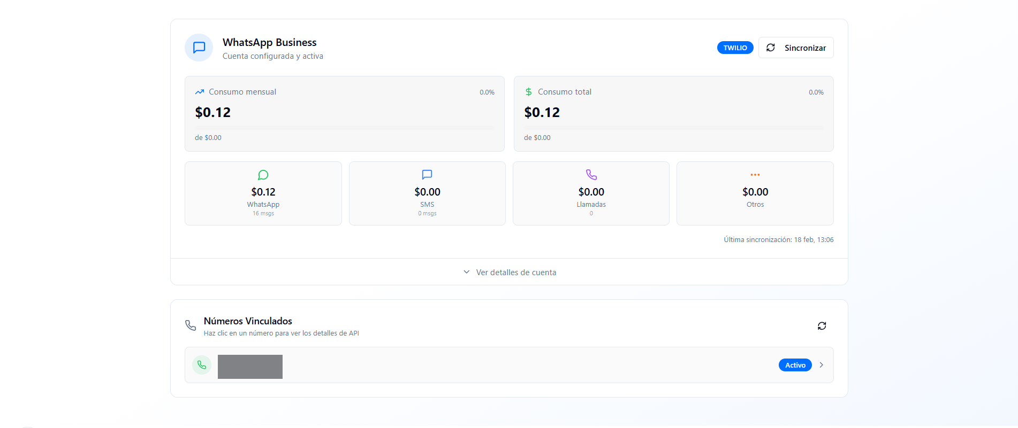Image resolution: width=1018 pixels, height=428 pixels.
Task: Refresh the Números Vinculados list
Action: (822, 326)
